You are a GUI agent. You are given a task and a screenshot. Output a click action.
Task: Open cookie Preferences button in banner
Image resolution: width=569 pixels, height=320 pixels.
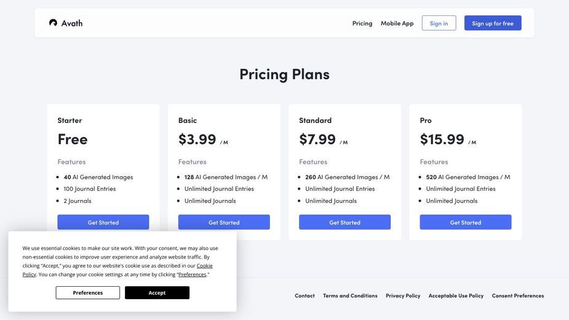click(88, 292)
